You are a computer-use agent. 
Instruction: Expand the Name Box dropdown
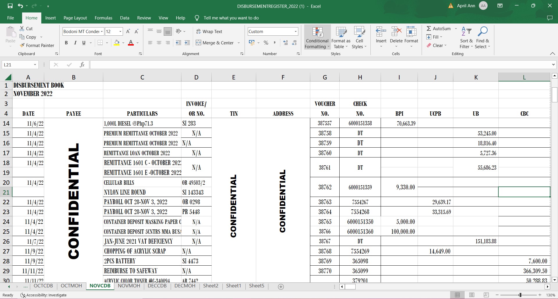click(x=35, y=65)
